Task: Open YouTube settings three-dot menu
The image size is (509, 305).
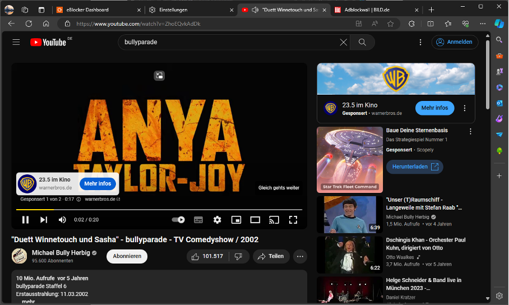Action: pos(420,42)
